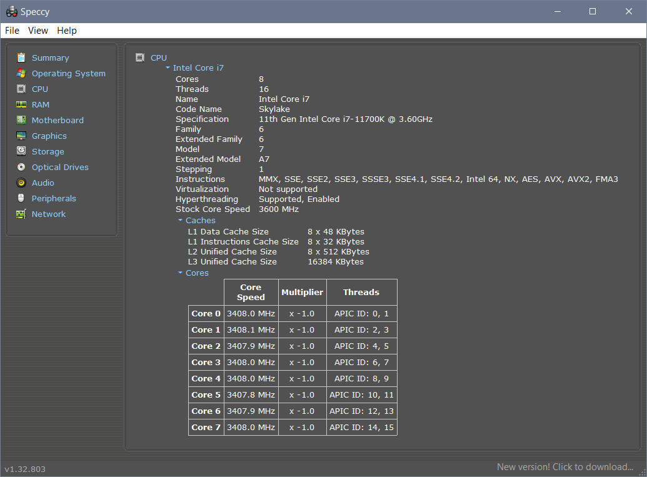The image size is (647, 477).
Task: Open the Optical Drives section
Action: click(x=60, y=167)
